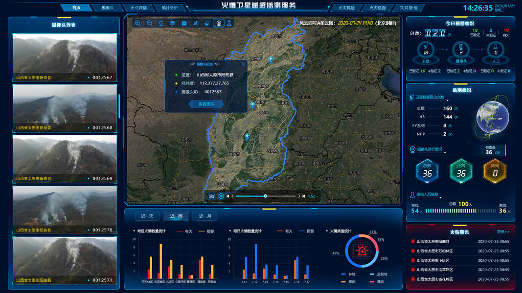This screenshot has width=522, height=293.
Task: Click 查看更多 in camera info popup
Action: [x=206, y=104]
